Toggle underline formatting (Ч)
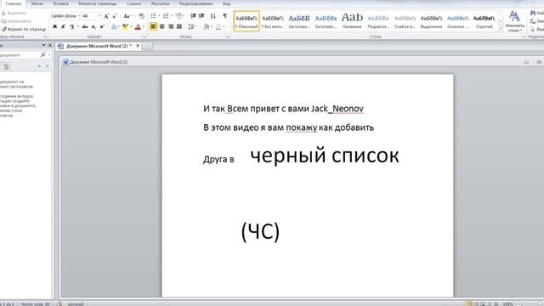 tap(71, 26)
